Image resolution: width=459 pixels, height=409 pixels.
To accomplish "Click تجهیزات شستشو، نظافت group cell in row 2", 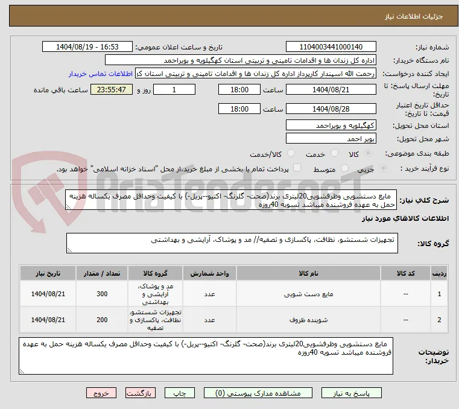I will [155, 320].
